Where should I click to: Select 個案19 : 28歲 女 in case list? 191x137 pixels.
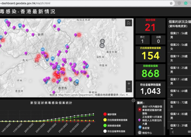coord(179,58)
